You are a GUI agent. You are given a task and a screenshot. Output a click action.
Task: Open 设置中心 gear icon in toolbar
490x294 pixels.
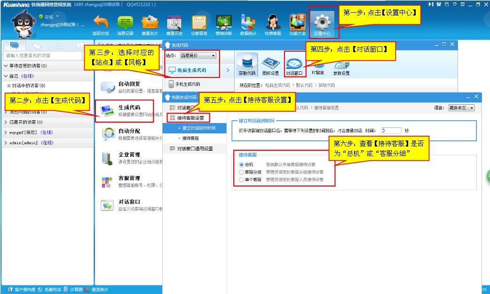point(322,24)
